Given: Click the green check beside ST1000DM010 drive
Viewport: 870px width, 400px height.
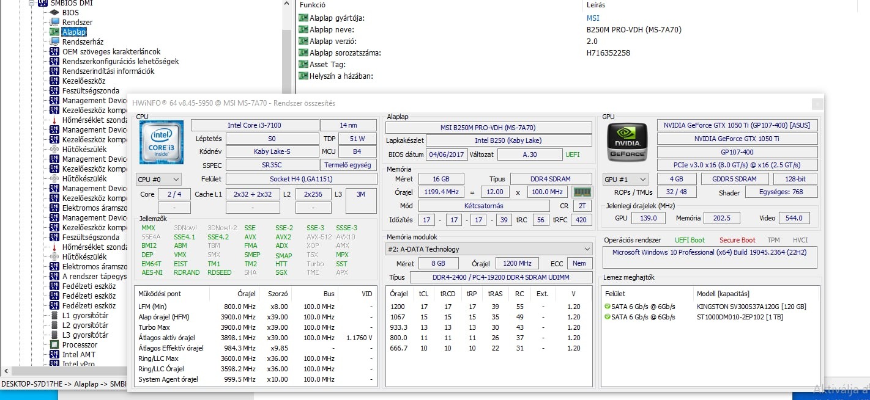Looking at the screenshot, I should 607,317.
